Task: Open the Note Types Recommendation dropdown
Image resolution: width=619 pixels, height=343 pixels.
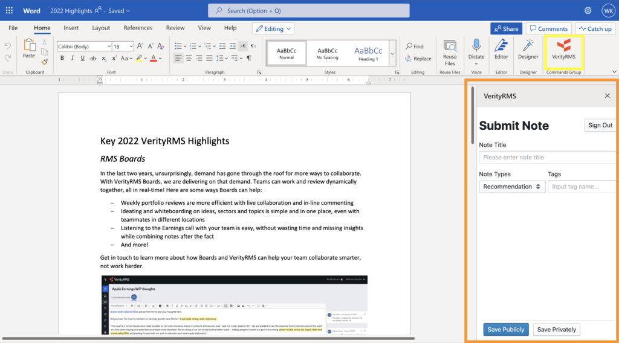Action: [512, 187]
